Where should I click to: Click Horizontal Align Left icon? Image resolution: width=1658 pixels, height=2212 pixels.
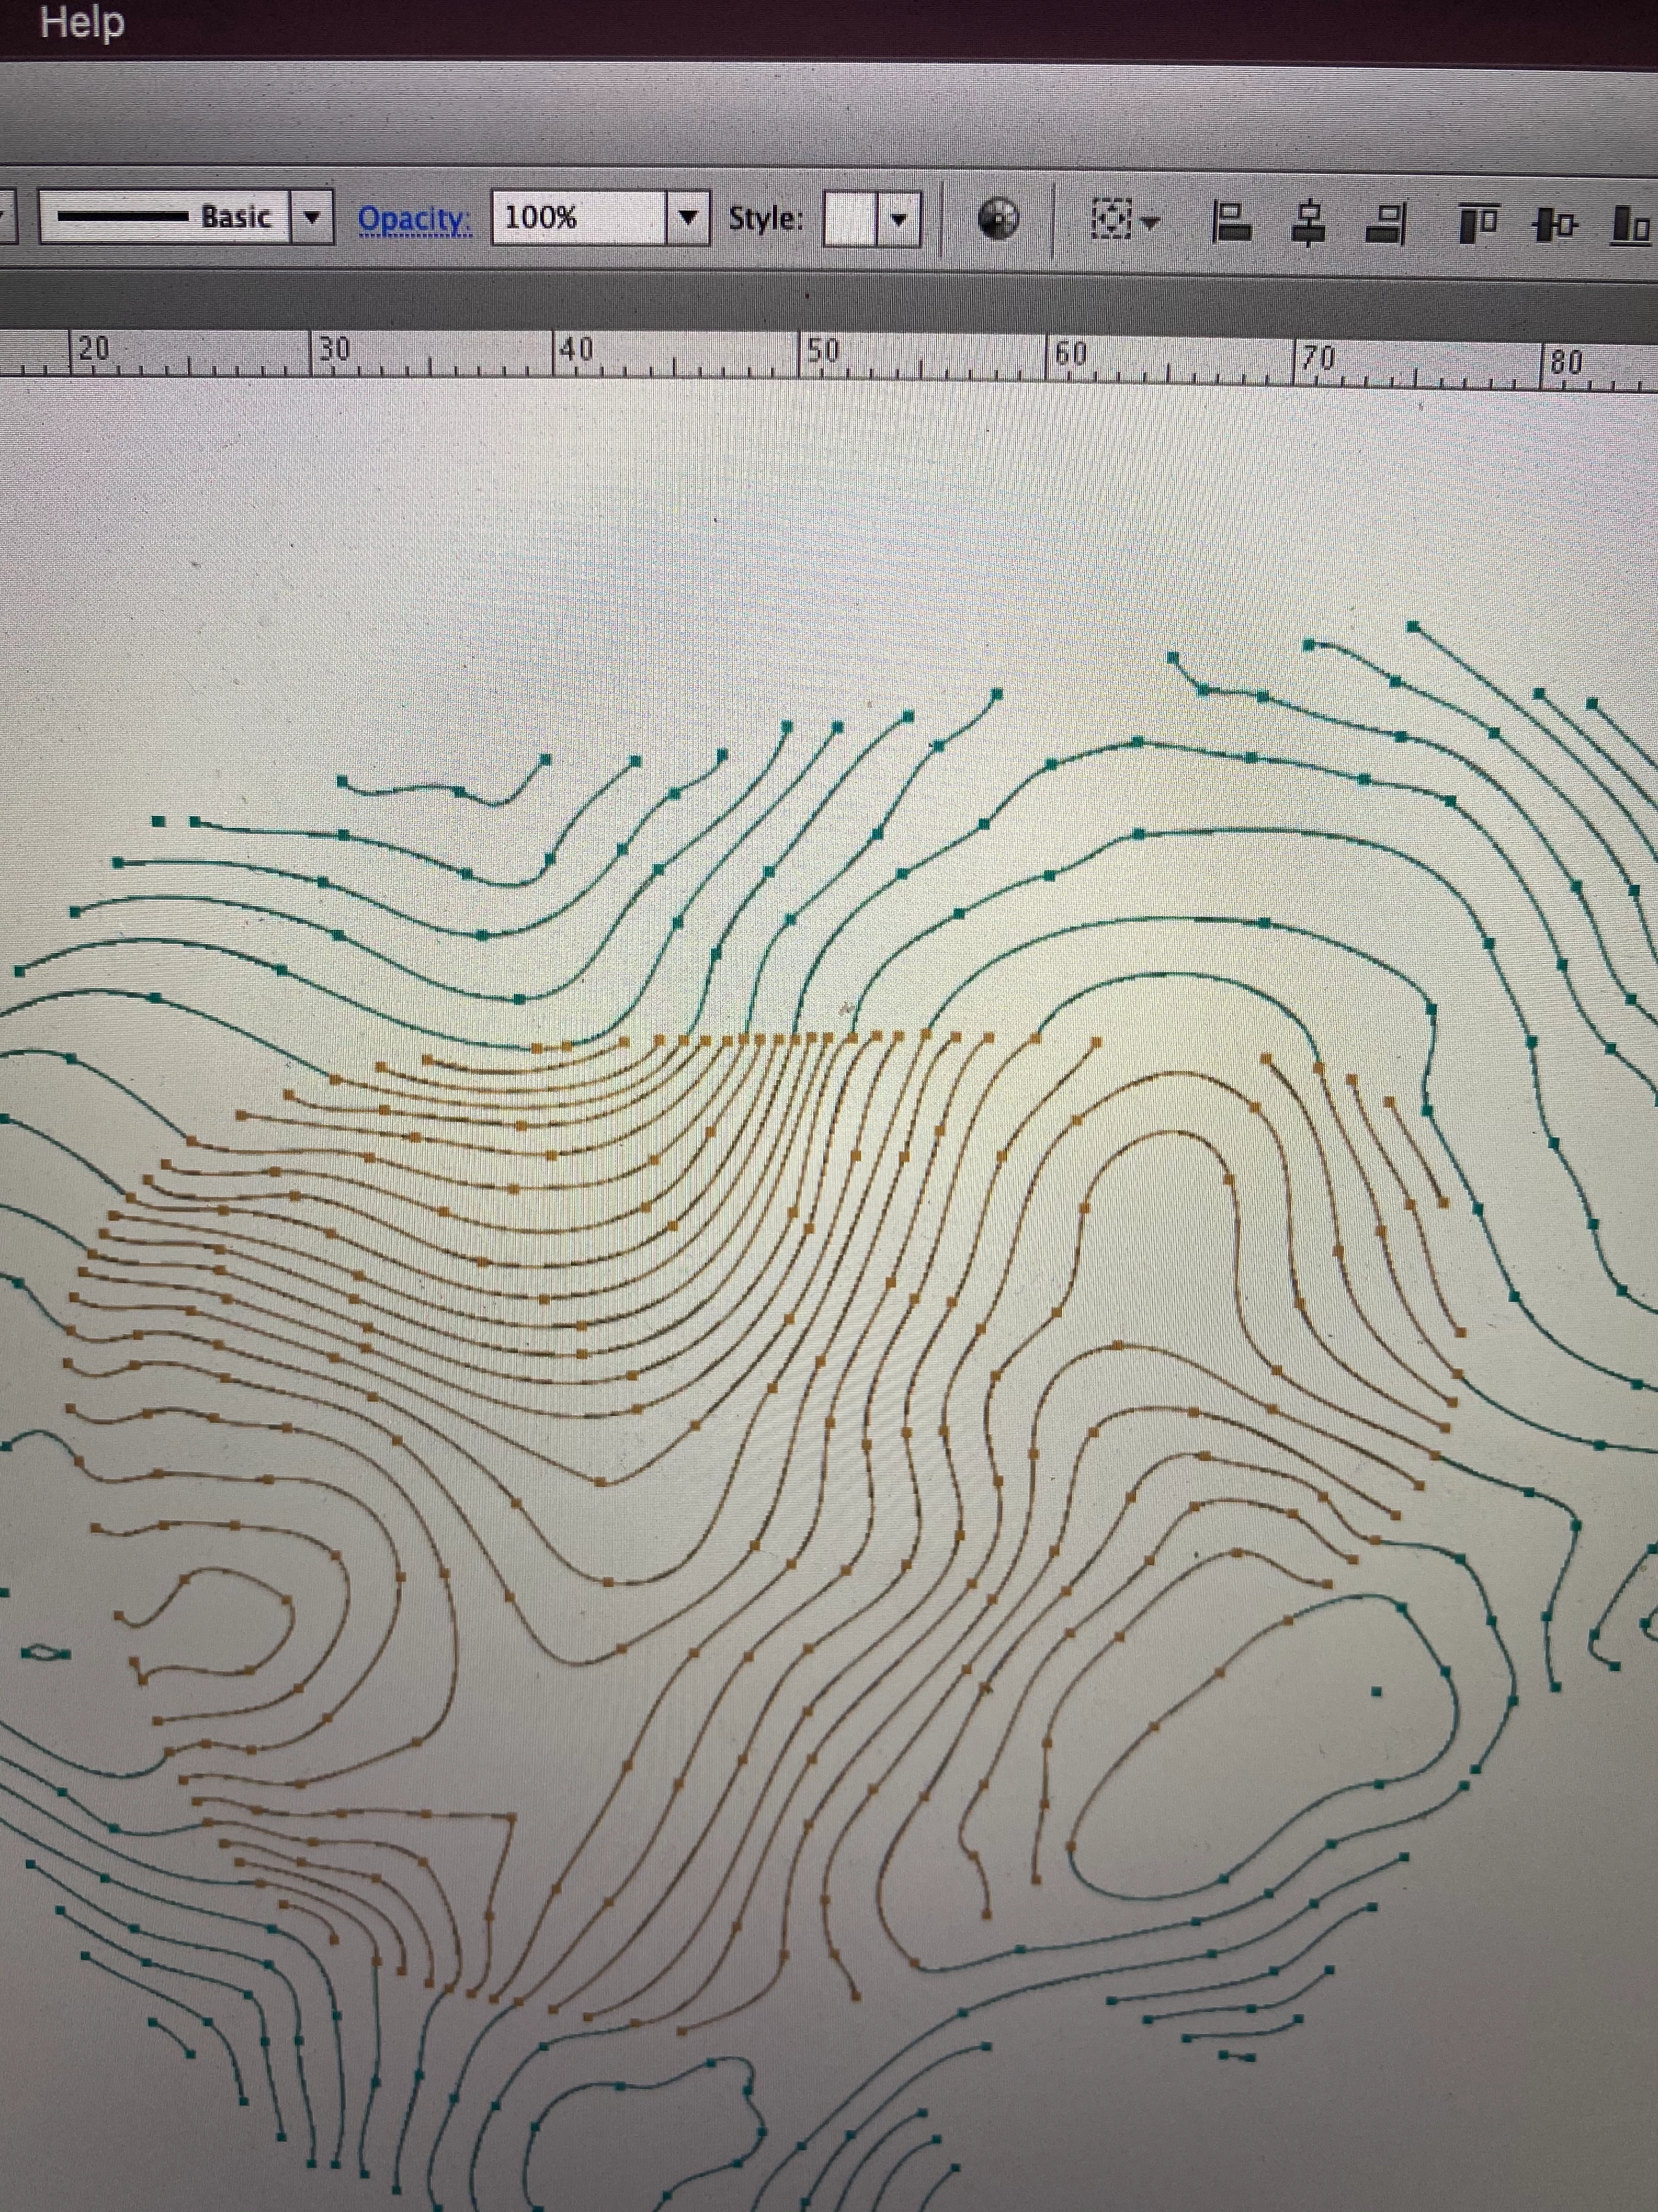1231,221
